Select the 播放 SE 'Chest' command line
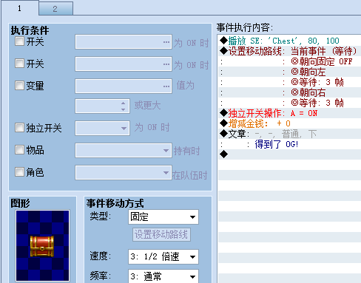Screen dimensions: 361x283 tap(289, 41)
